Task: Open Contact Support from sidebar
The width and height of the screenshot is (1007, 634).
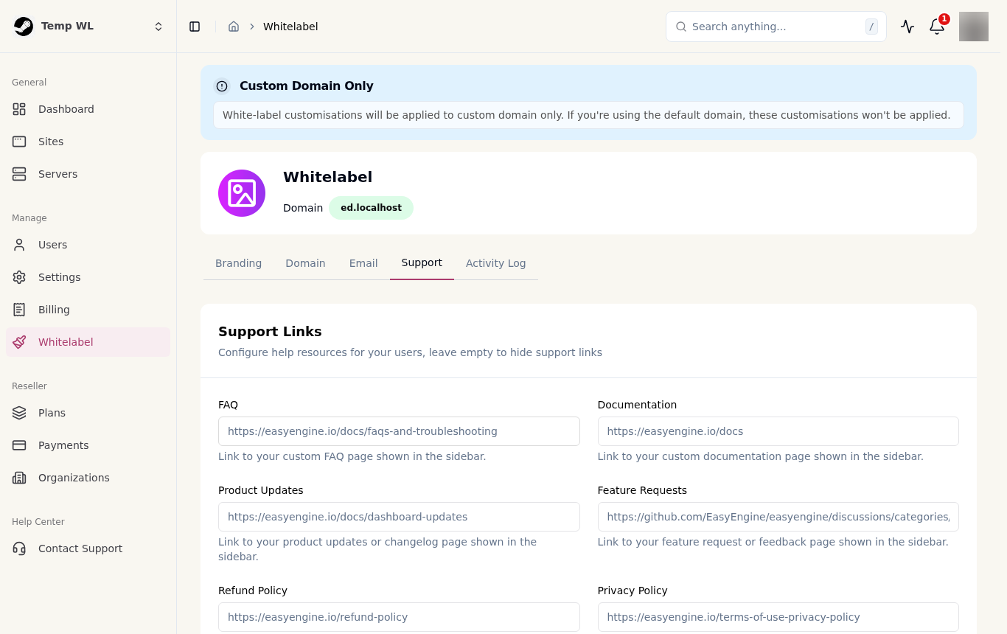Action: pos(88,548)
